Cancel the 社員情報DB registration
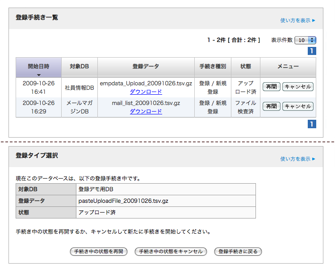This screenshot has width=335, height=273. pyautogui.click(x=298, y=87)
